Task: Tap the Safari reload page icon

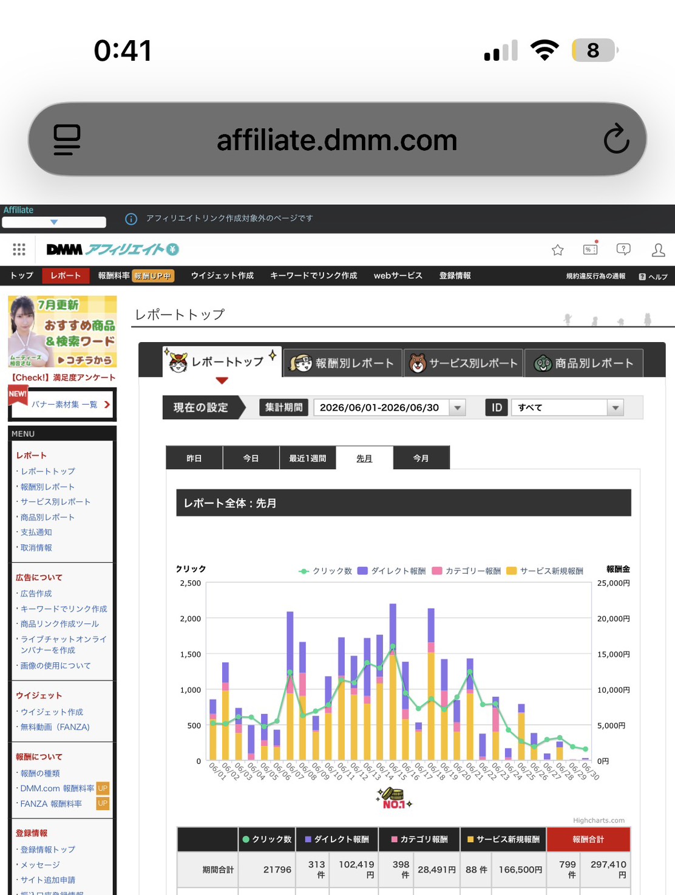Action: point(616,139)
